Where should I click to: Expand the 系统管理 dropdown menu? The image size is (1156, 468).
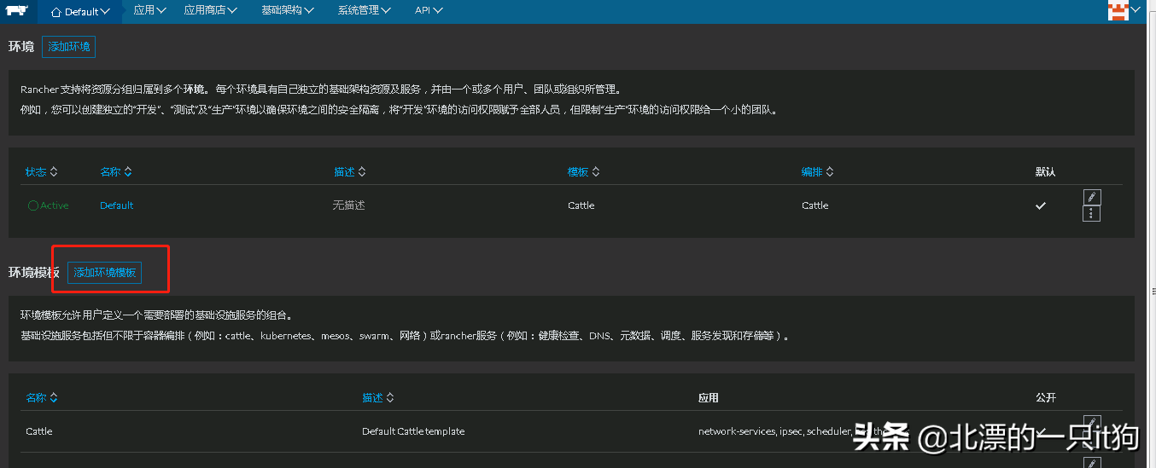click(x=364, y=11)
